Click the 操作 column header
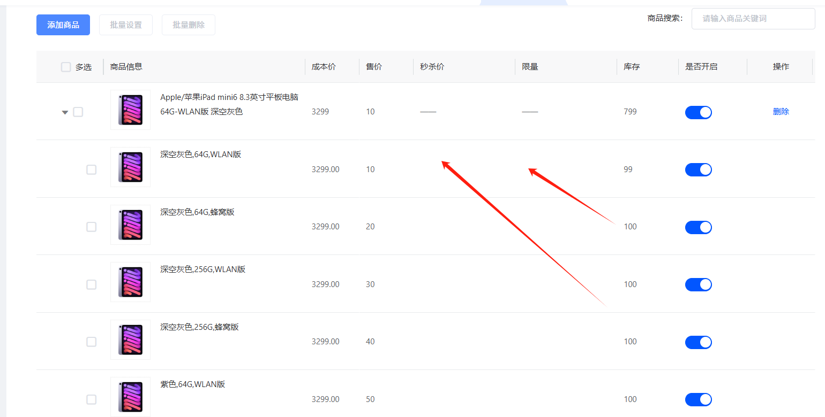 [x=781, y=67]
